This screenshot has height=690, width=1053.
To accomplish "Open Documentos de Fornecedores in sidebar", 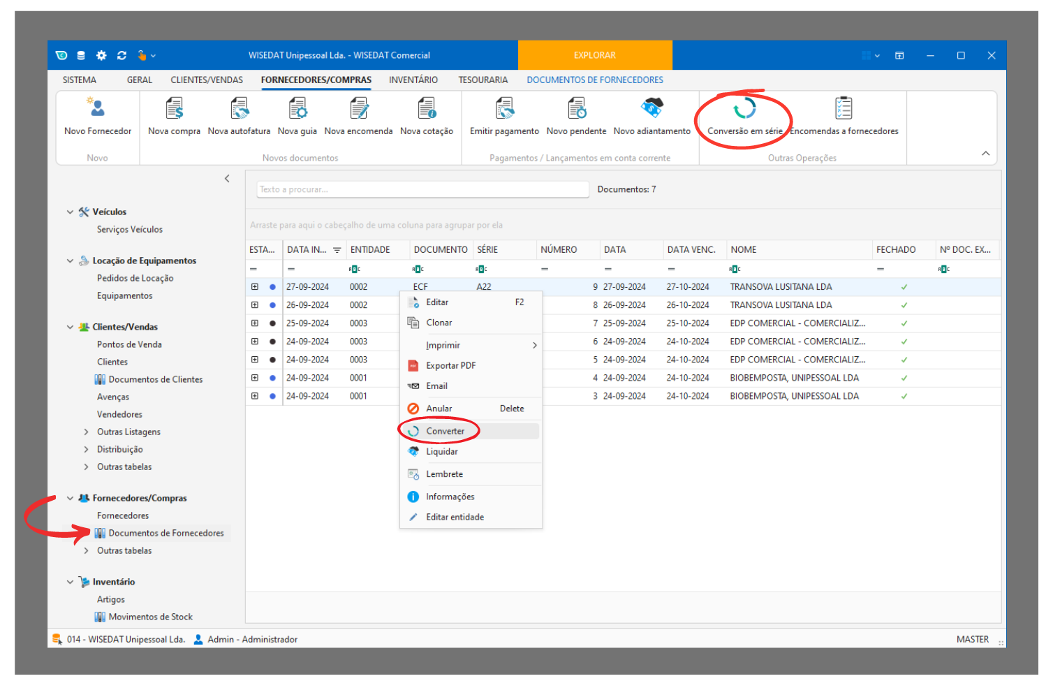I will click(165, 533).
